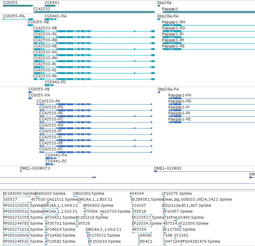255x246 pixels.
Task: Click transcript CG42533-RH label
Action: click(45, 58)
